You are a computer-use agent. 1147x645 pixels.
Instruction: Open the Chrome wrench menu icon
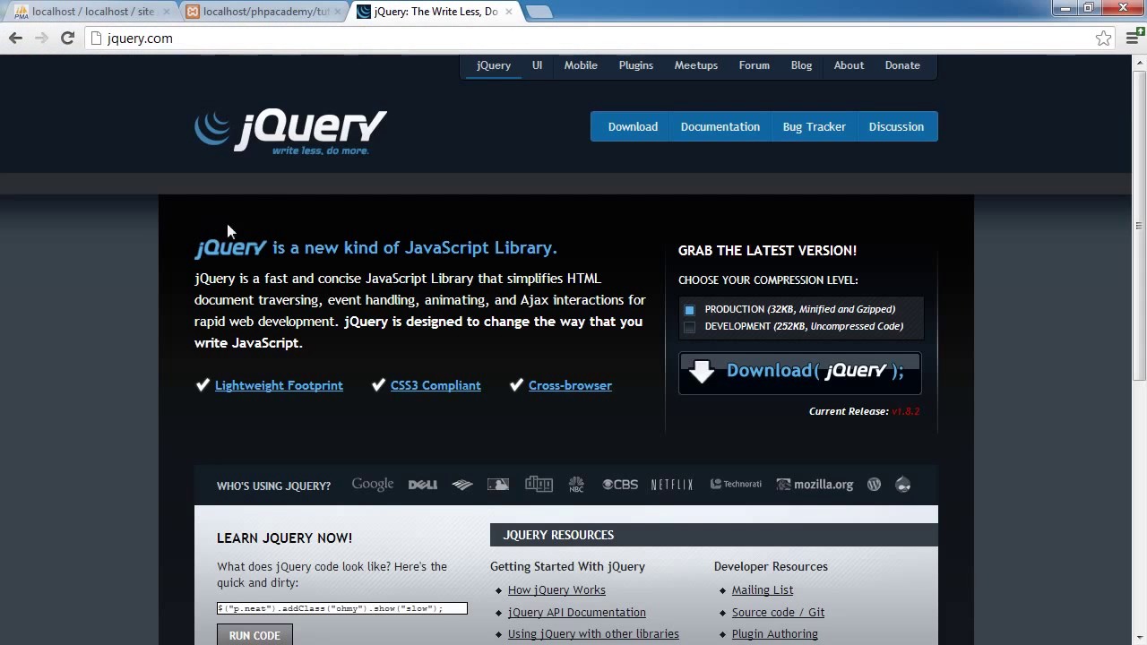(x=1130, y=38)
